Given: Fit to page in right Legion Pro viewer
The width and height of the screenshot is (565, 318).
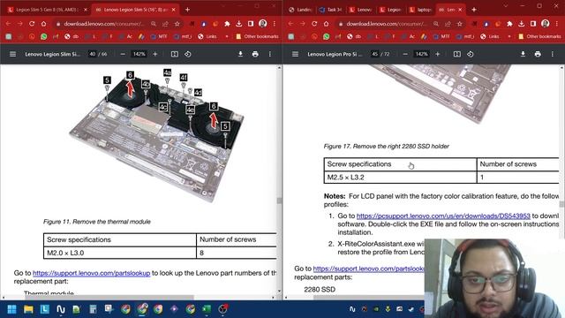Looking at the screenshot, I should (457, 54).
